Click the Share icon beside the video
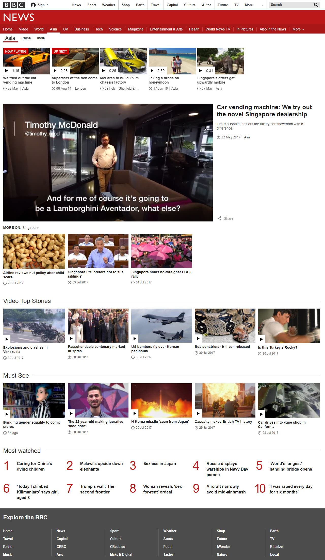 pyautogui.click(x=219, y=218)
